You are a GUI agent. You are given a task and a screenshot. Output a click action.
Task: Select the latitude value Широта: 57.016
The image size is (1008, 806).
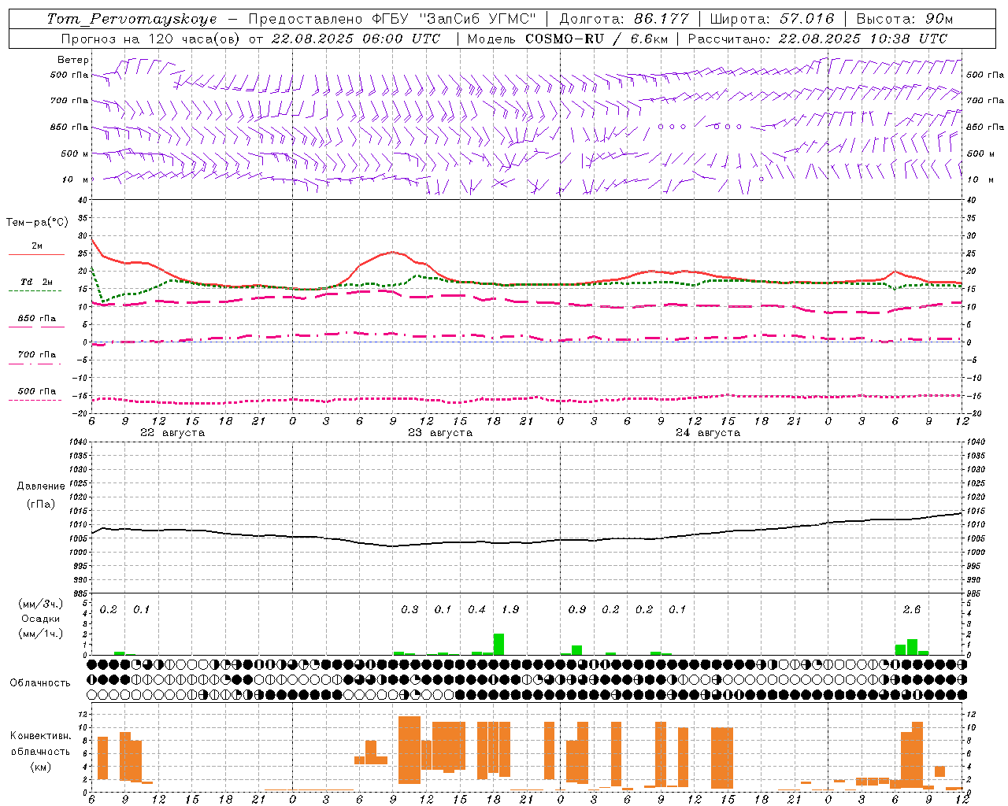(772, 19)
